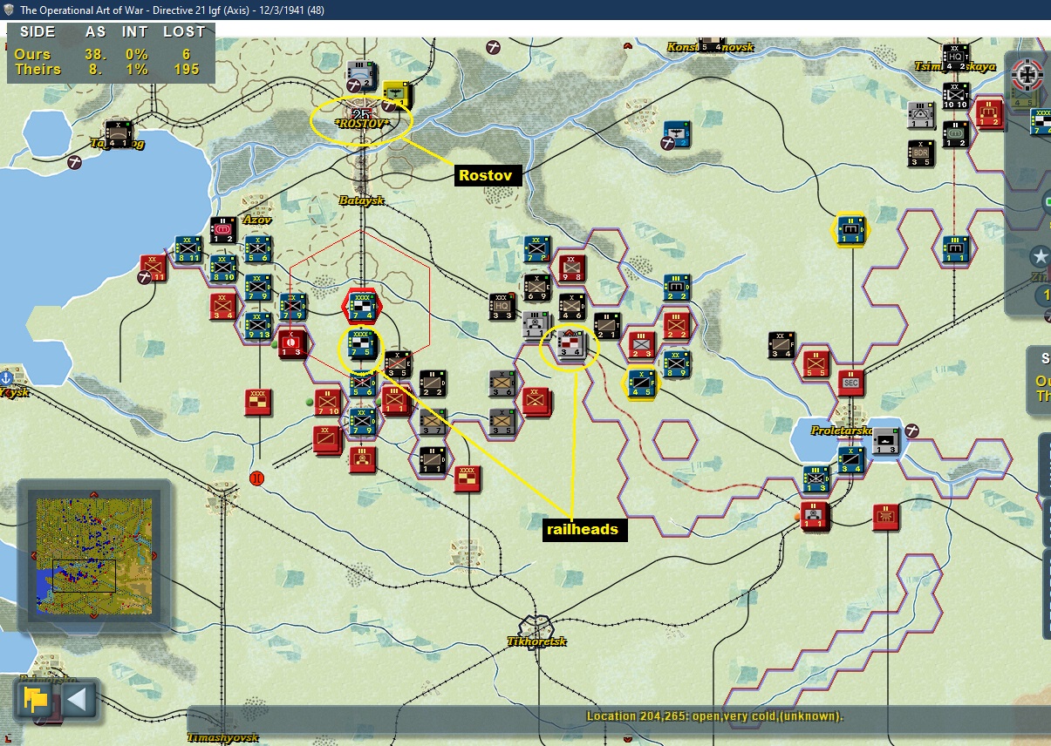This screenshot has height=746, width=1051.
Task: Select the red XX unit 9-8
Action: click(572, 268)
